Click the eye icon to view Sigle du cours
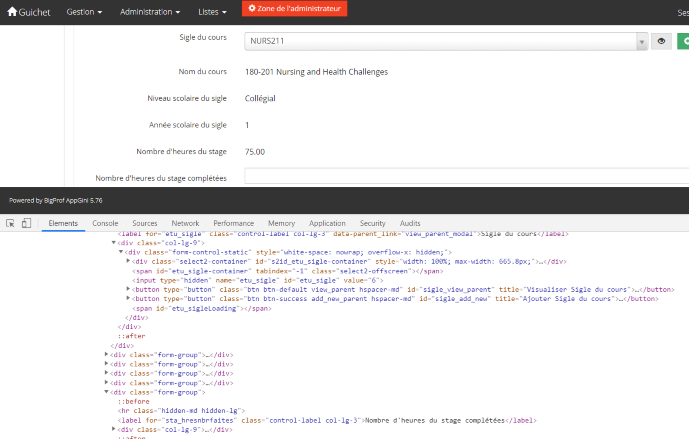Image resolution: width=689 pixels, height=439 pixels. [661, 41]
